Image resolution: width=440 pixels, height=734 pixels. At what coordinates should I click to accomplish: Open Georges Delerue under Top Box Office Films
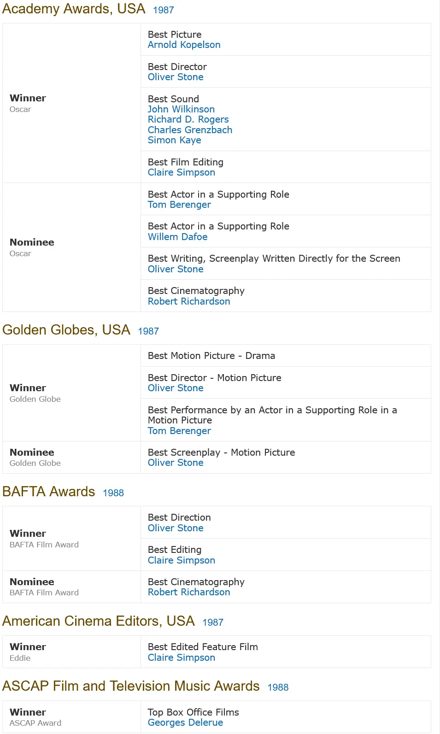185,722
